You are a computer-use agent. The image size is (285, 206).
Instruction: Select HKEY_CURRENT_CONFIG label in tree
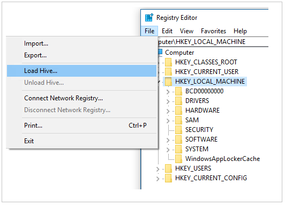click(x=211, y=178)
